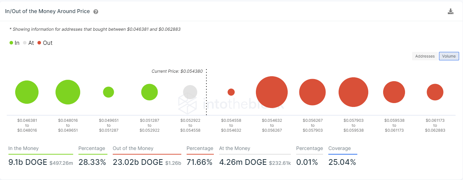Image resolution: width=463 pixels, height=180 pixels.
Task: Toggle the red Out legend marker
Action: 39,43
